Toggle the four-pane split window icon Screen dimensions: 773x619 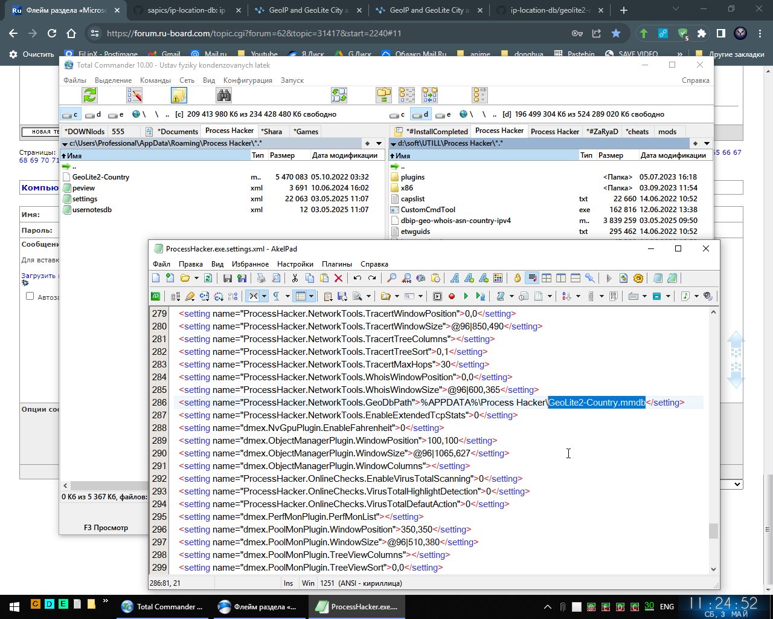tap(547, 278)
